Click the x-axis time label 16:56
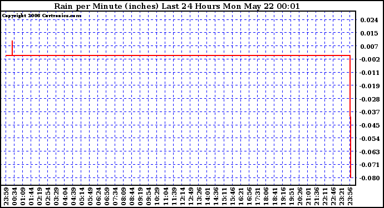The height and width of the screenshot is (208, 384). (249, 197)
